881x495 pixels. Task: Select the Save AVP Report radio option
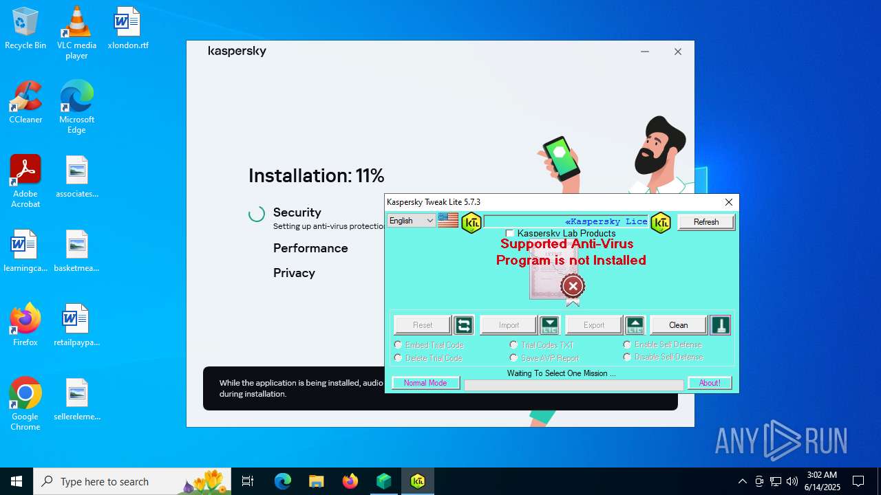513,357
